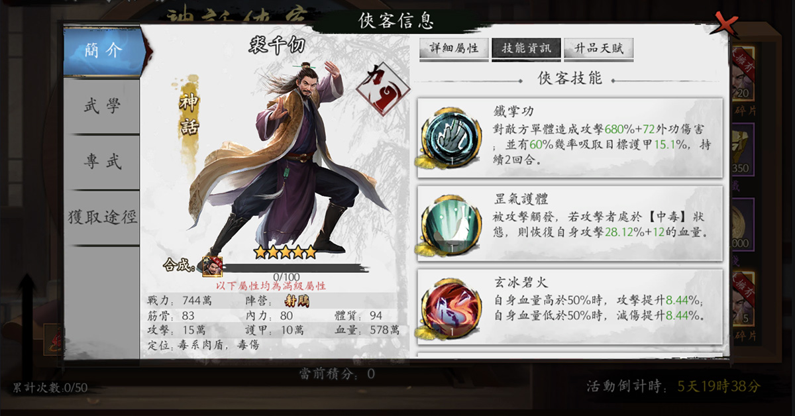
Task: Click the five-star rating row
Action: point(286,252)
